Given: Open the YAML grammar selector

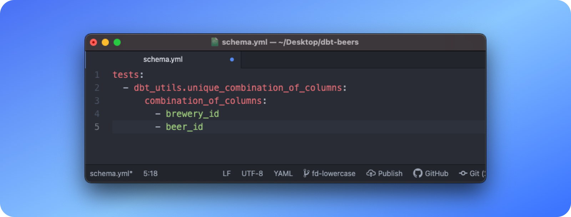Looking at the screenshot, I should [283, 173].
